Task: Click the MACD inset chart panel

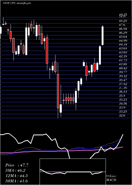Action: click(73, 172)
